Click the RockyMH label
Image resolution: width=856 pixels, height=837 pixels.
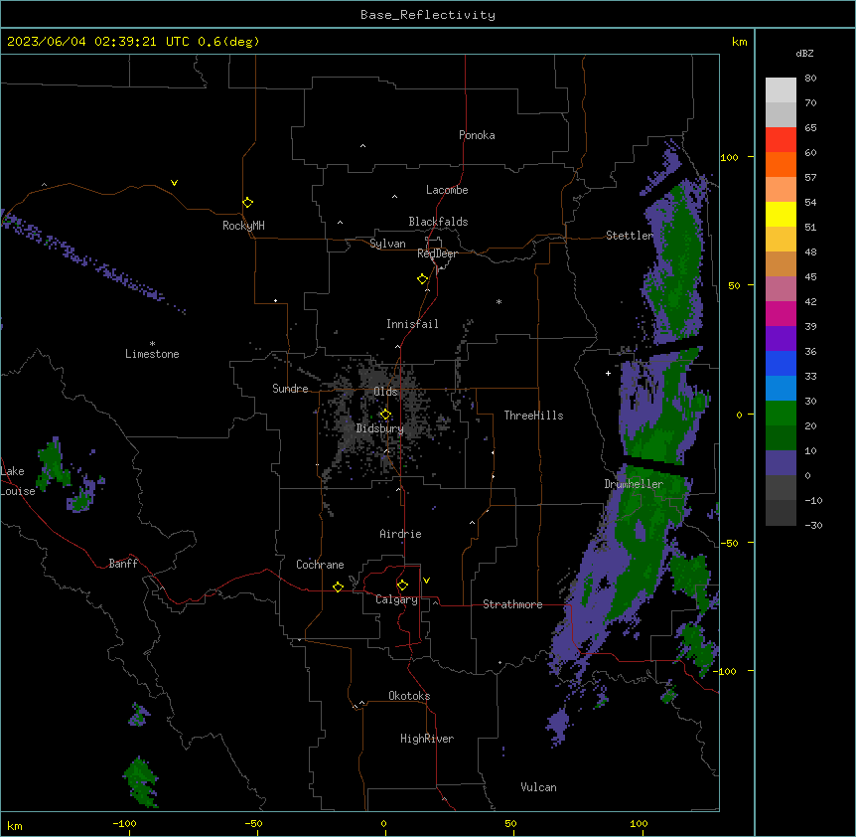243,226
